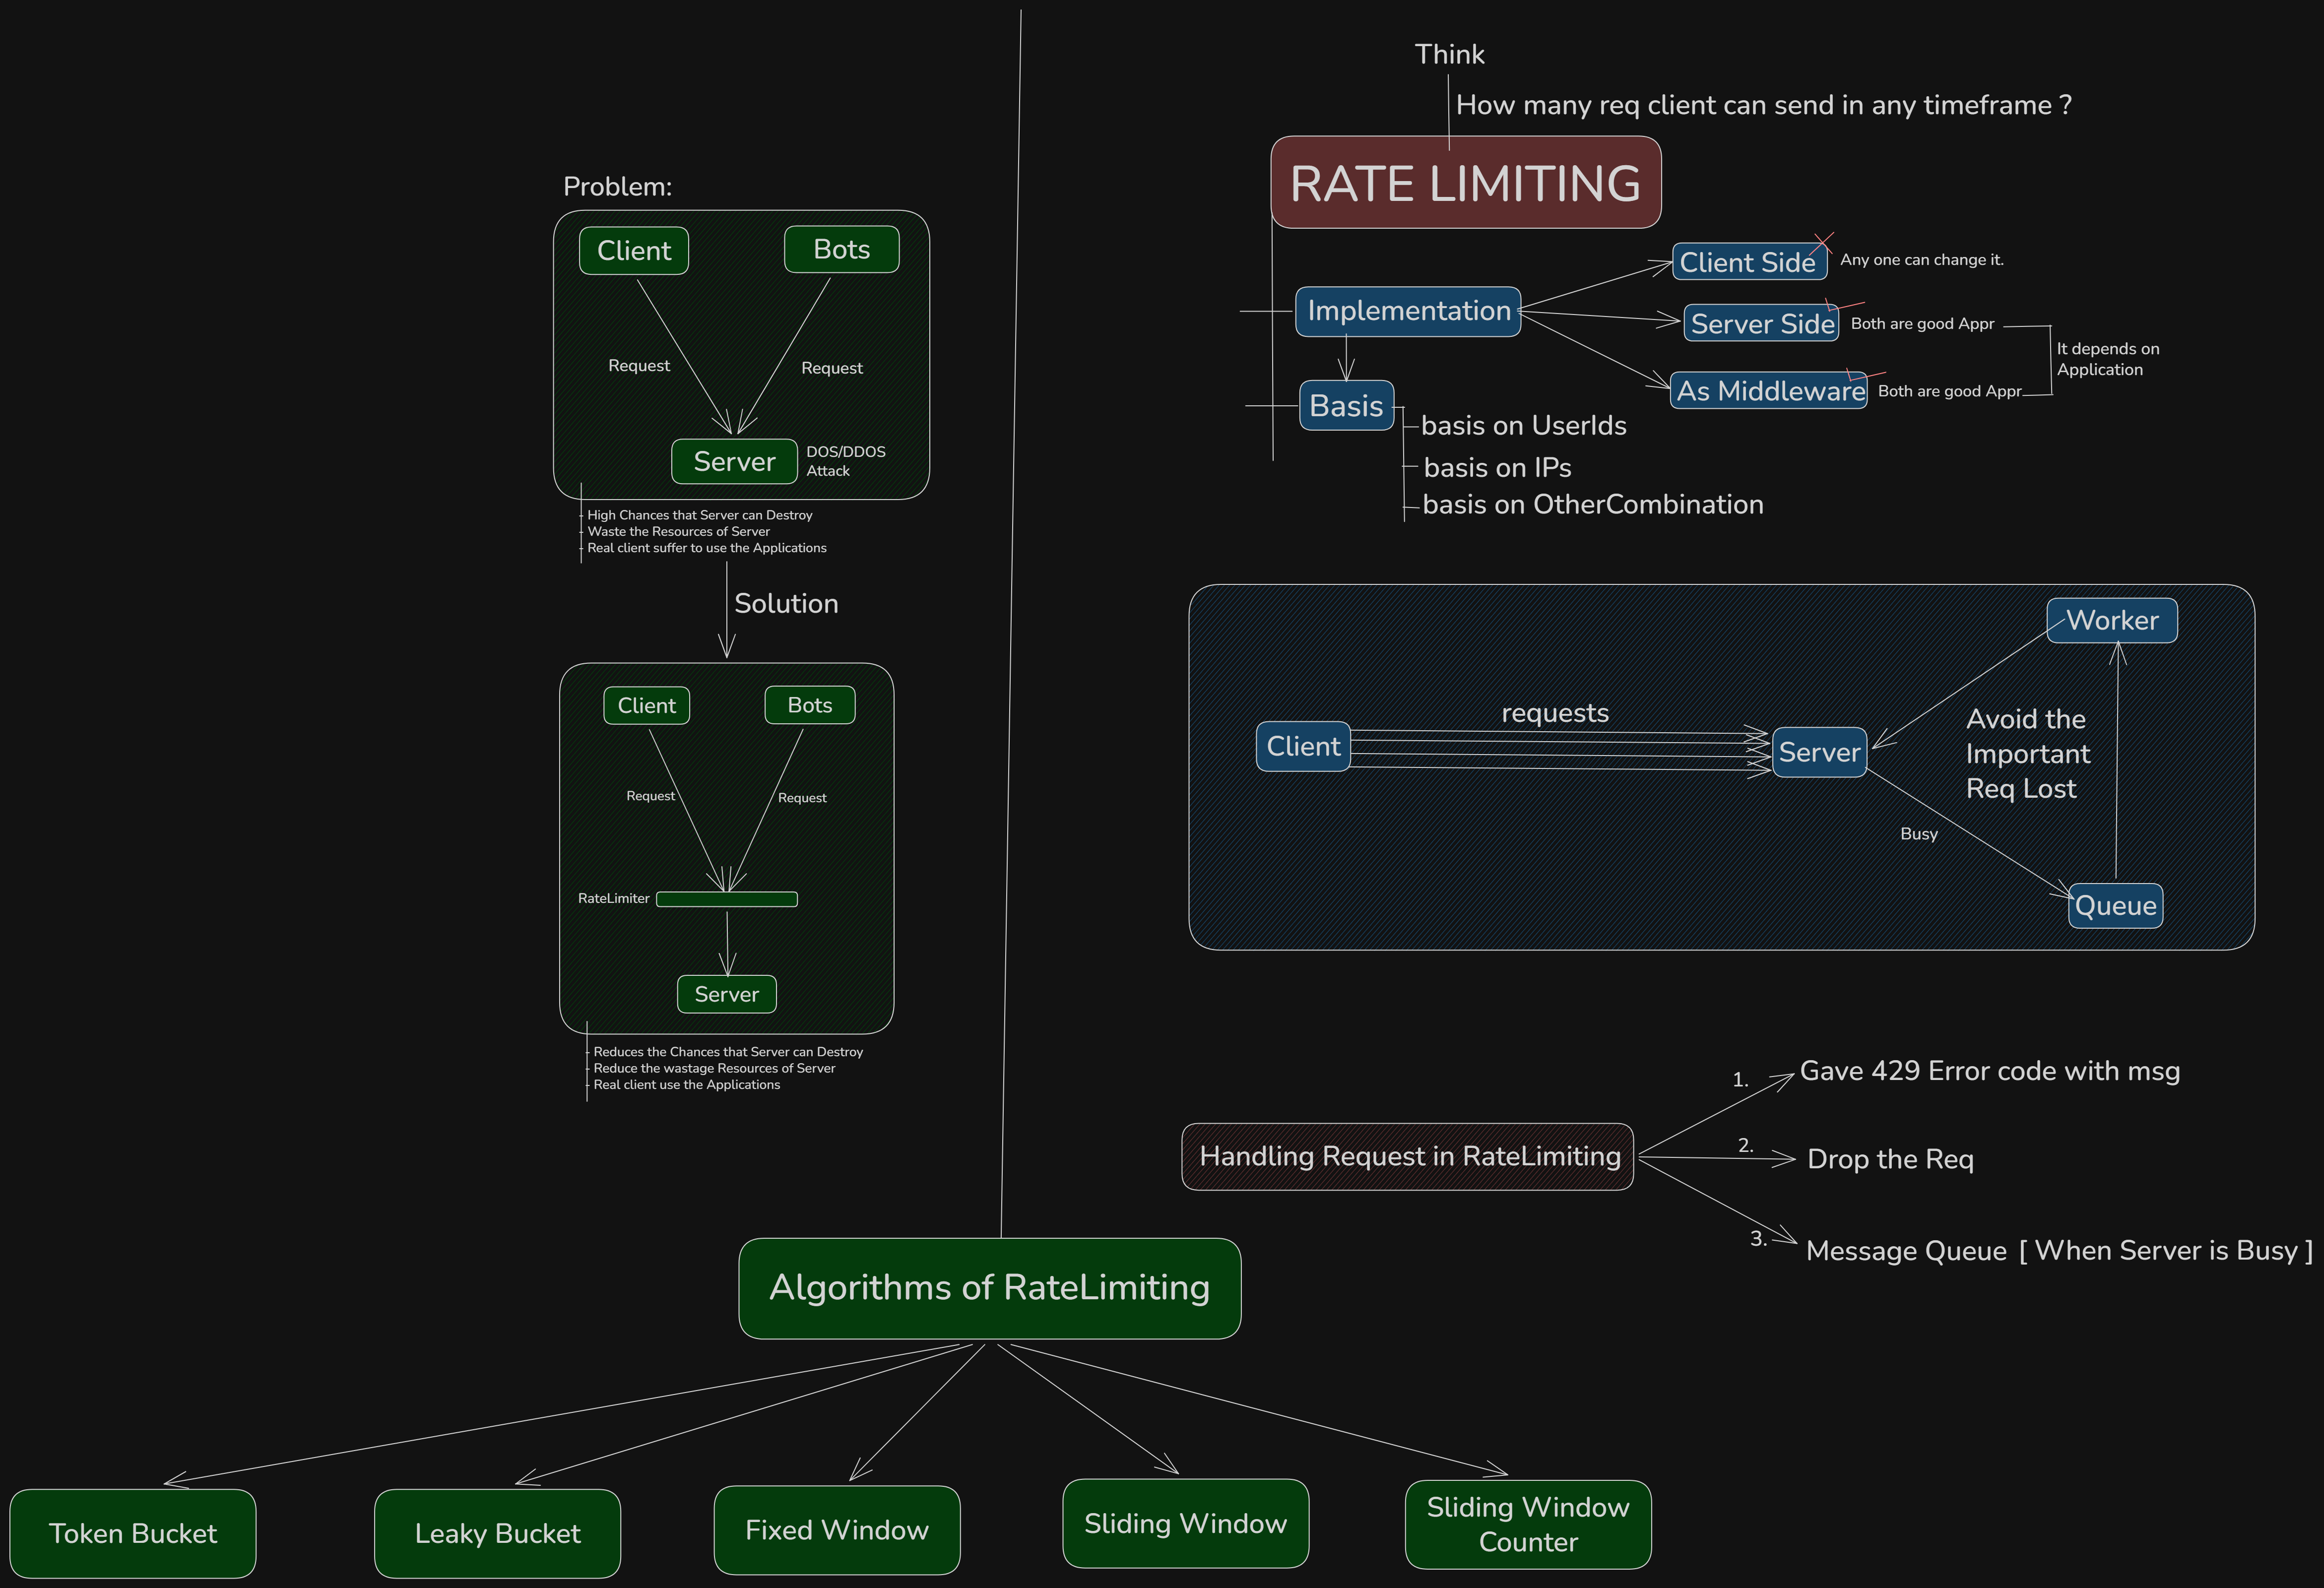2324x1588 pixels.
Task: Select the Token Bucket box
Action: coord(133,1533)
